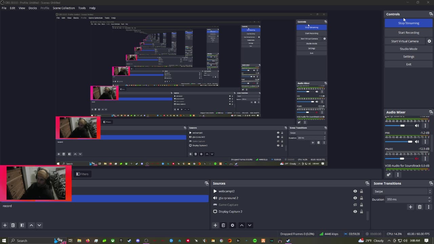Pop out the Controls dock
This screenshot has width=434, height=244.
coord(431,14)
